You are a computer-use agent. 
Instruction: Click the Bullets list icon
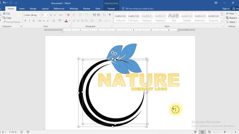[x=74, y=15]
